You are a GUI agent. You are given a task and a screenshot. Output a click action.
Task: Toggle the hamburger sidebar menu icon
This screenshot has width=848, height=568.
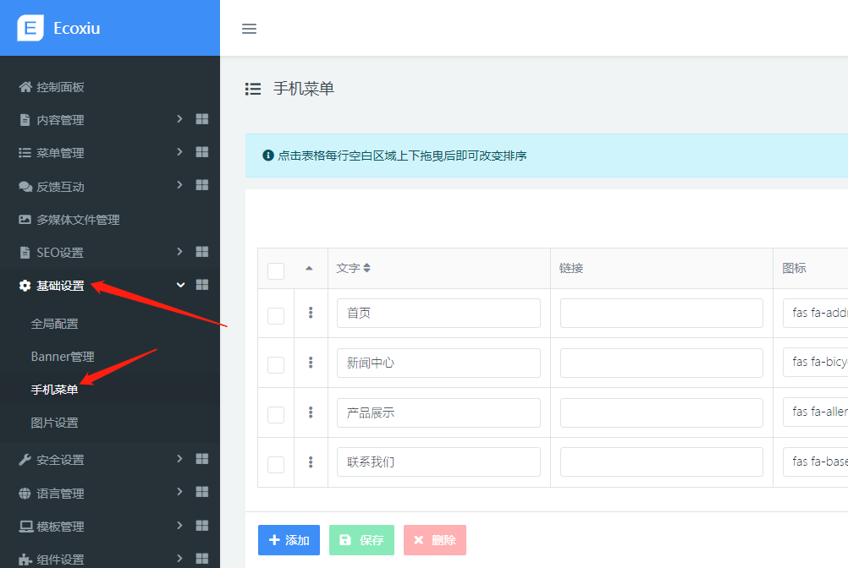(249, 29)
